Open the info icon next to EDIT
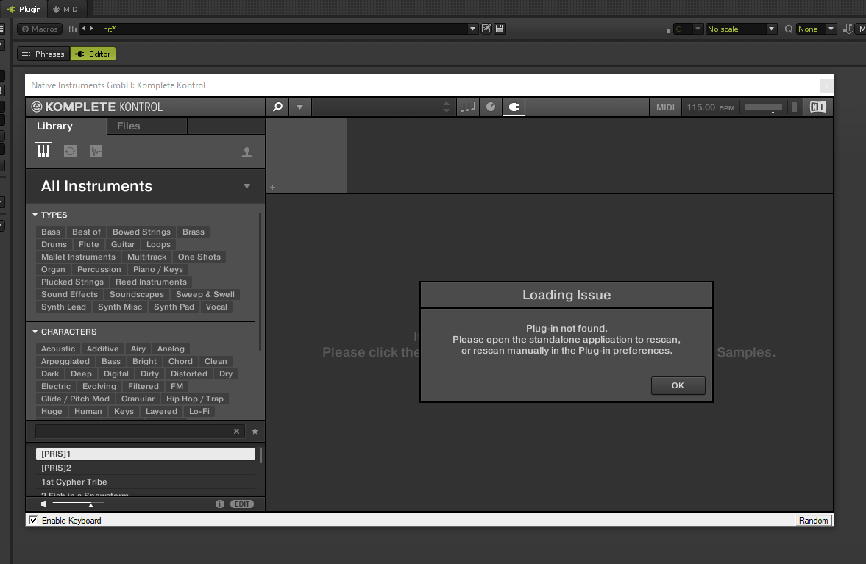The image size is (866, 564). coord(220,504)
